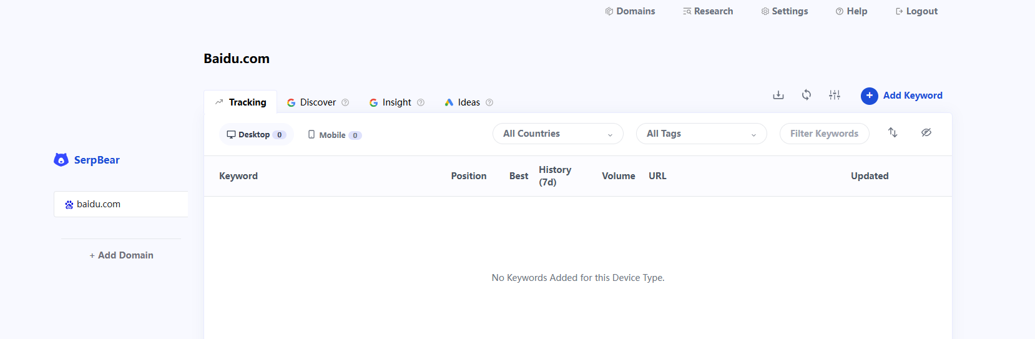Click help icon next to Ideas tab
Viewport: 1035px width, 339px height.
coord(489,102)
